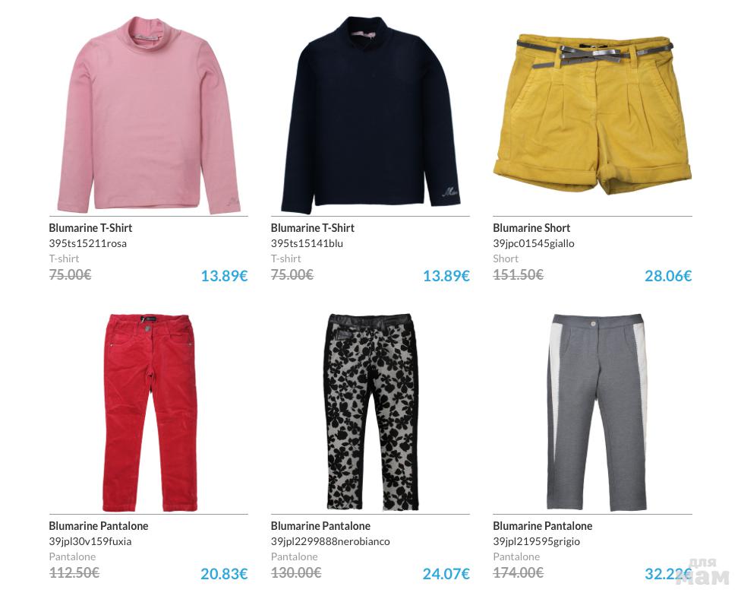View the black floral pants photo

[x=372, y=412]
